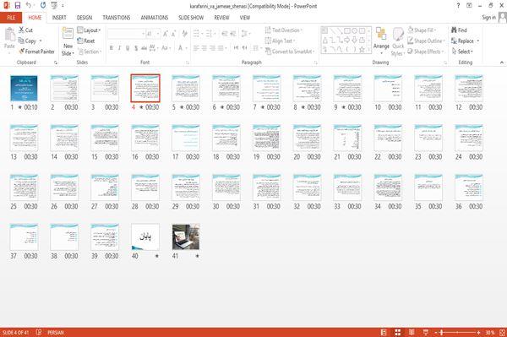Image resolution: width=507 pixels, height=337 pixels.
Task: Switch to Normal view in status bar
Action: (384, 332)
